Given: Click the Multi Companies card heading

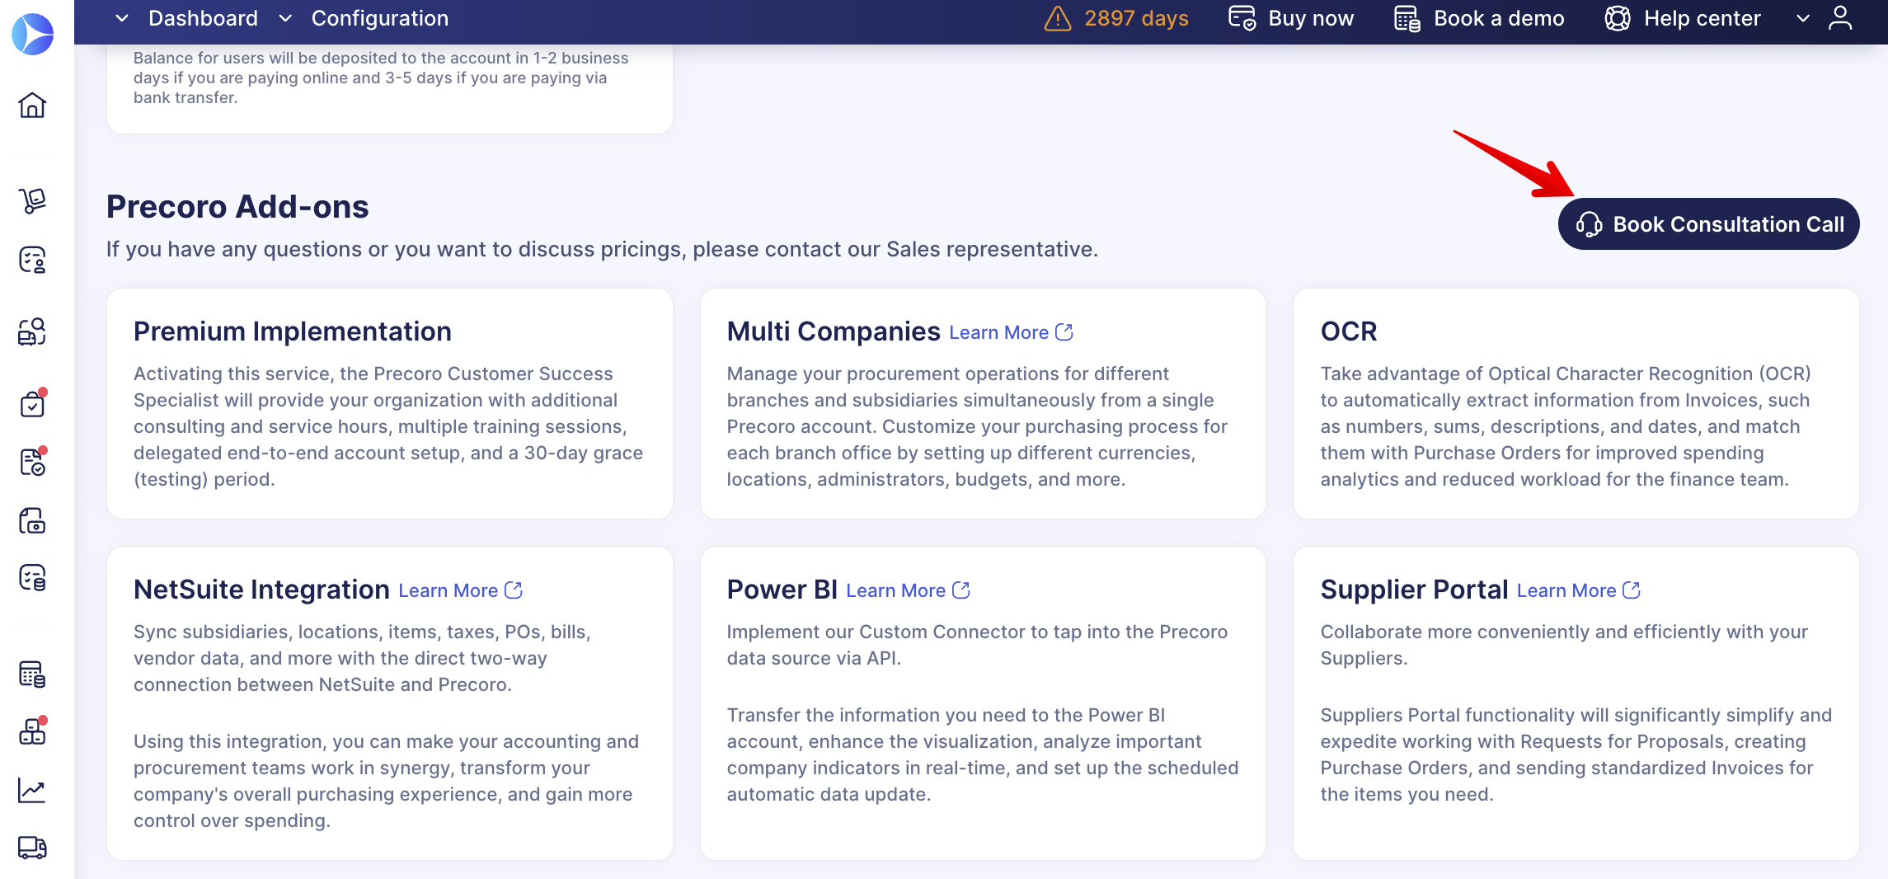Looking at the screenshot, I should pyautogui.click(x=834, y=331).
